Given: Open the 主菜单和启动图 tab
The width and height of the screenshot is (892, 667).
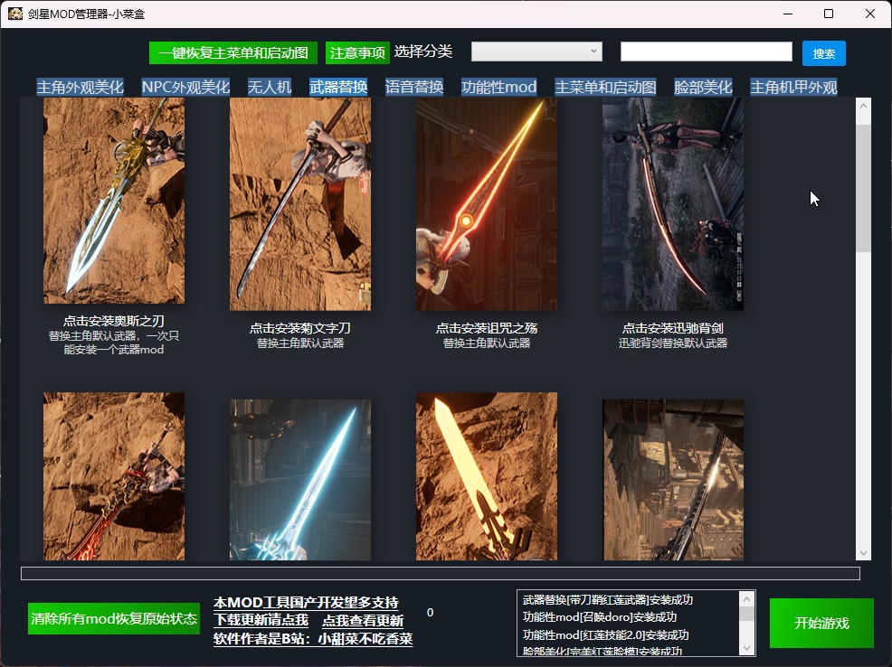Looking at the screenshot, I should [x=605, y=87].
